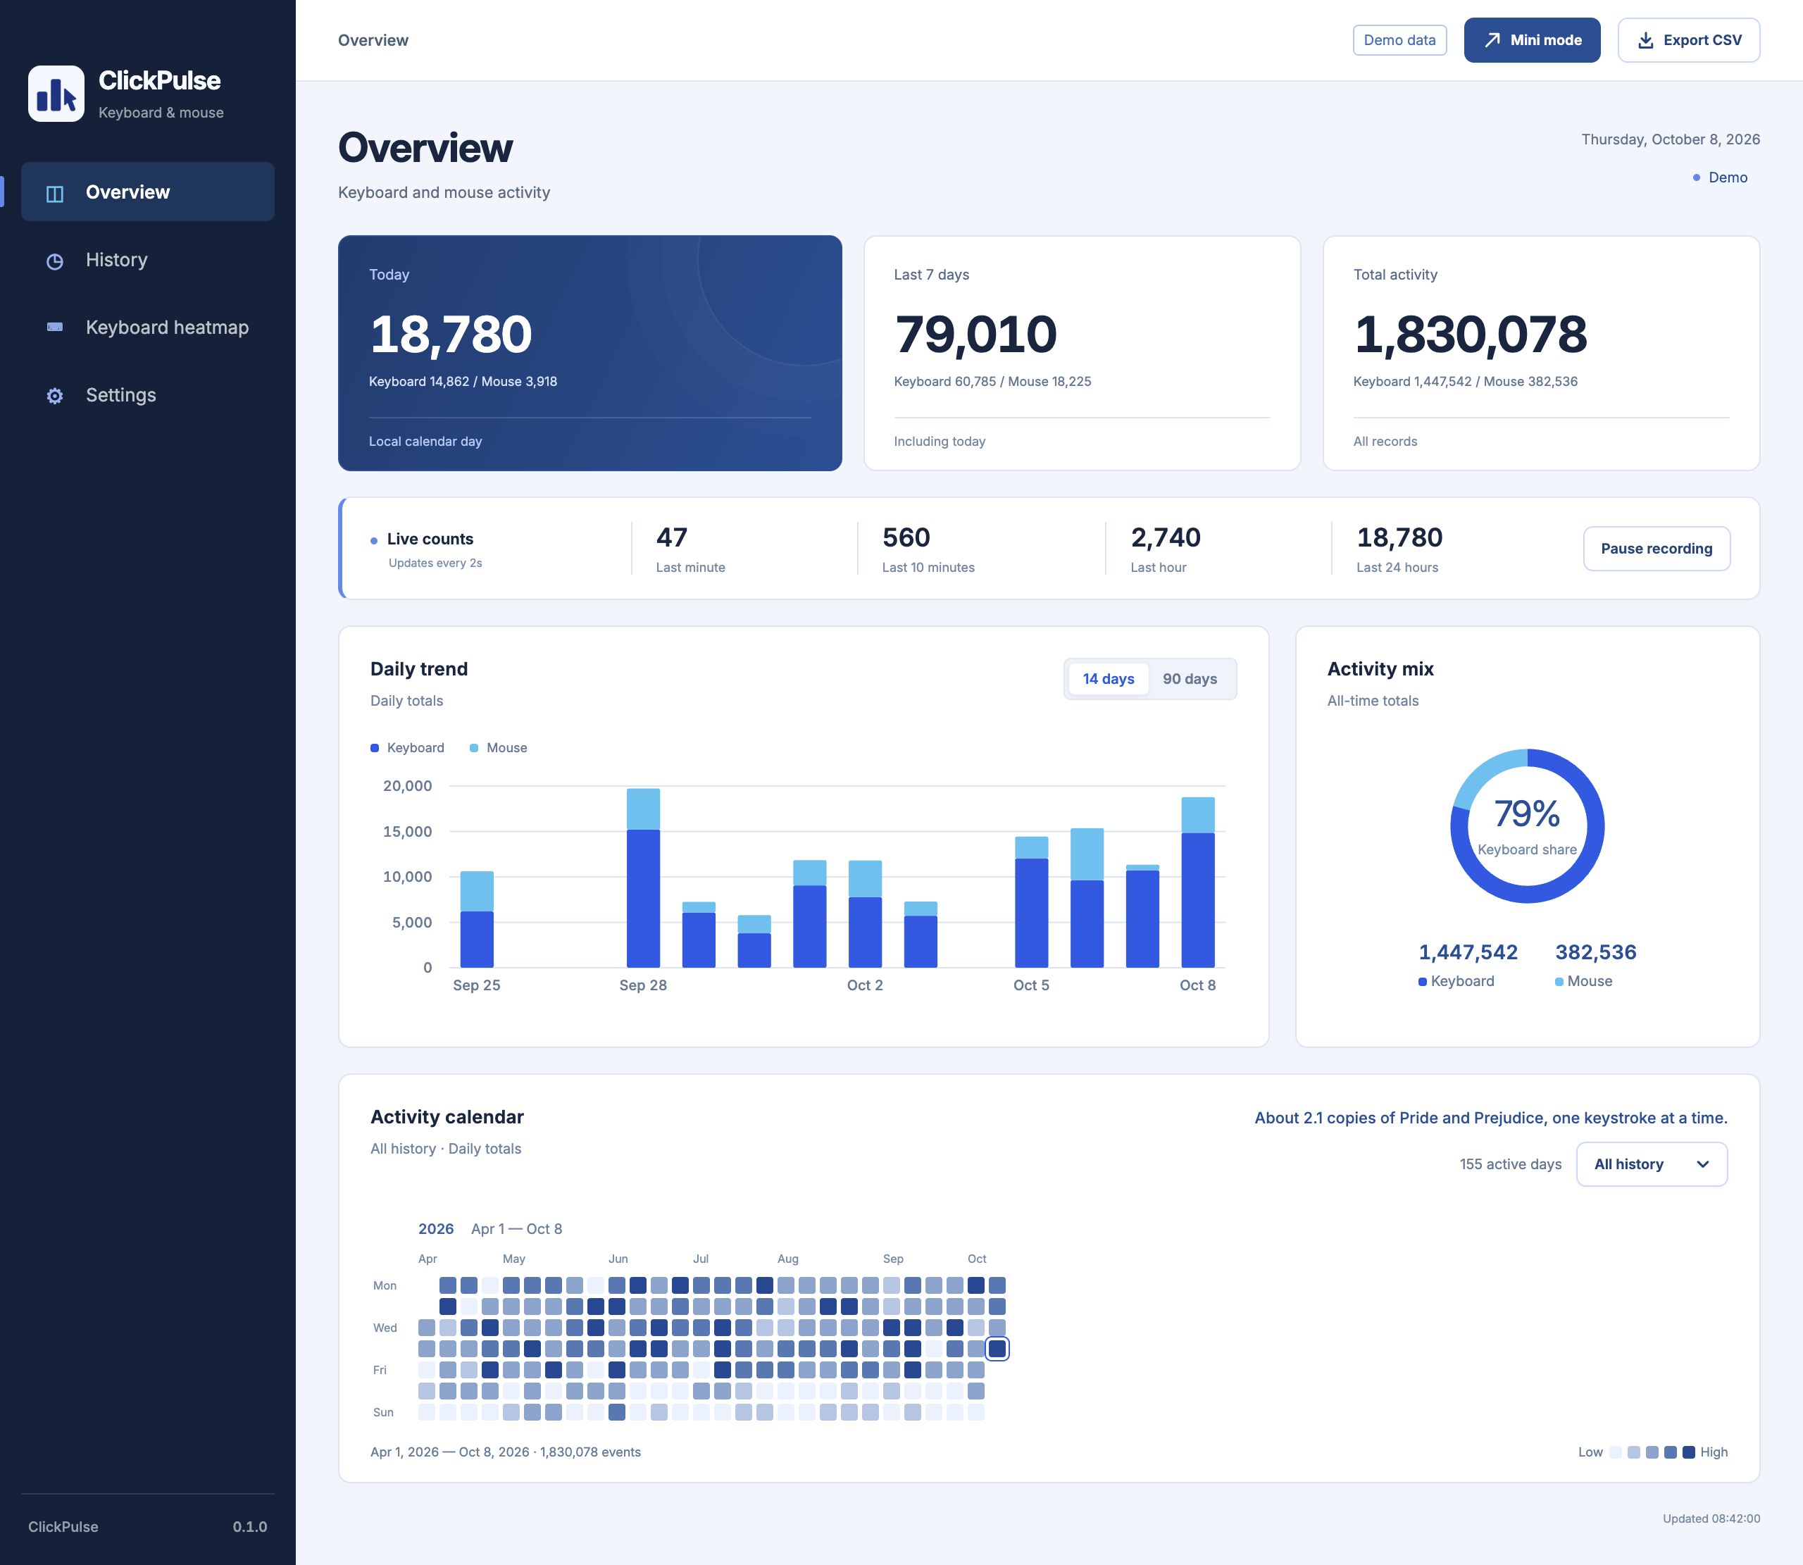Open the Settings page
1803x1565 pixels.
[x=148, y=396]
